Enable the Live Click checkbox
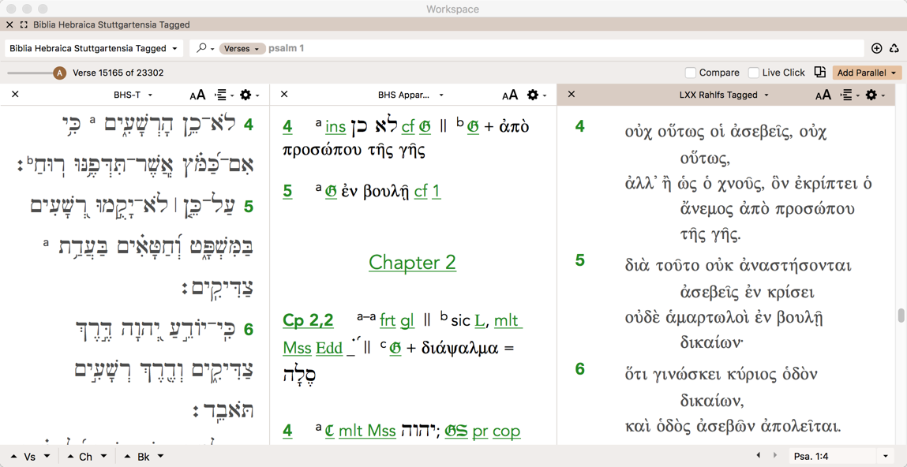This screenshot has width=907, height=467. pos(753,73)
